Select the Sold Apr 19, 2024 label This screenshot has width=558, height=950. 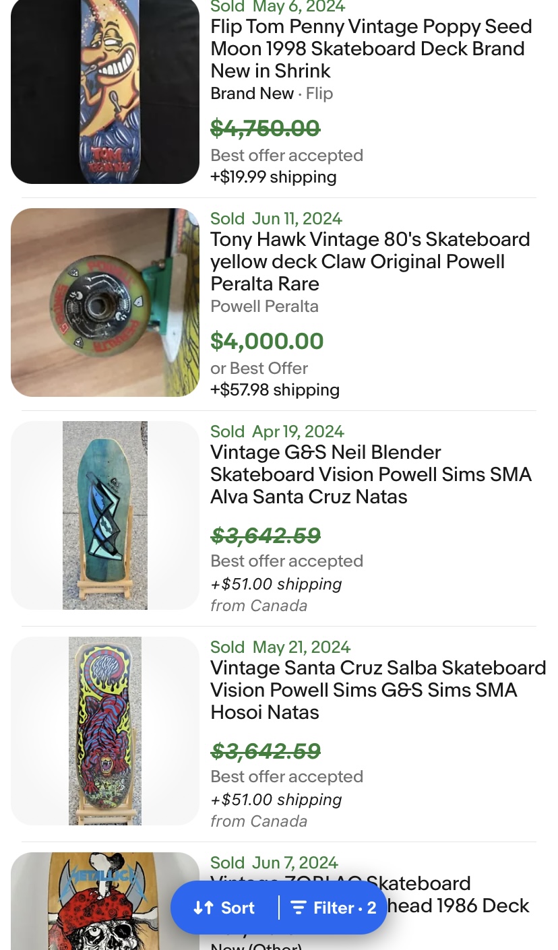pos(277,432)
